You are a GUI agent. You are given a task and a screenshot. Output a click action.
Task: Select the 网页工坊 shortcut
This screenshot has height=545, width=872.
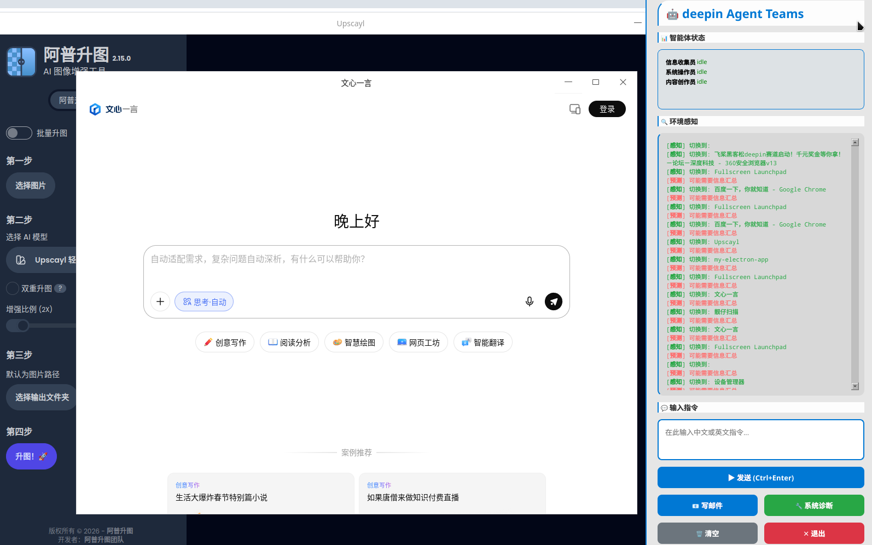click(418, 343)
